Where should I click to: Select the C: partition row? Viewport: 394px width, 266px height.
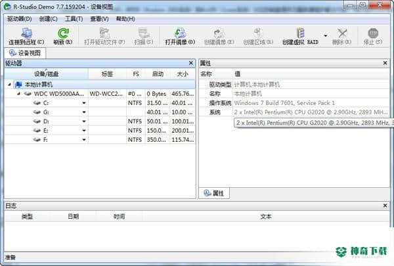100,103
